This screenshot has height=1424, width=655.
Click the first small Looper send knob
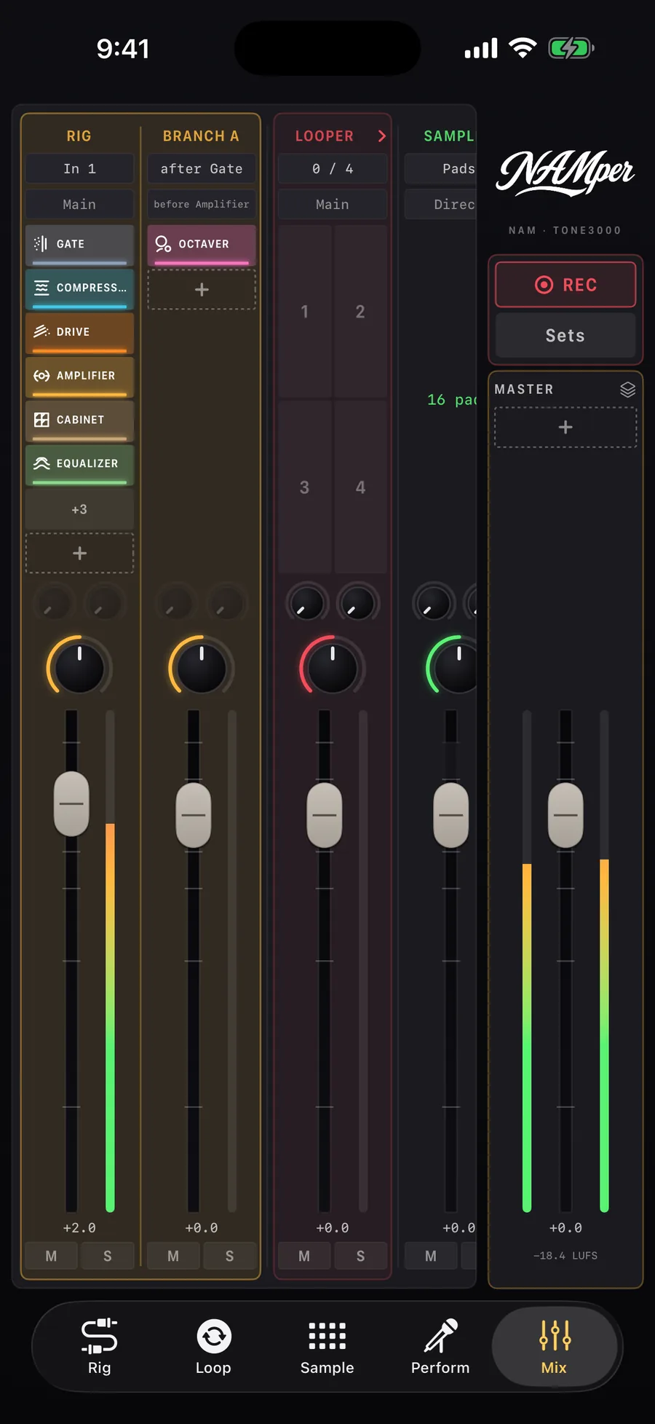click(307, 604)
